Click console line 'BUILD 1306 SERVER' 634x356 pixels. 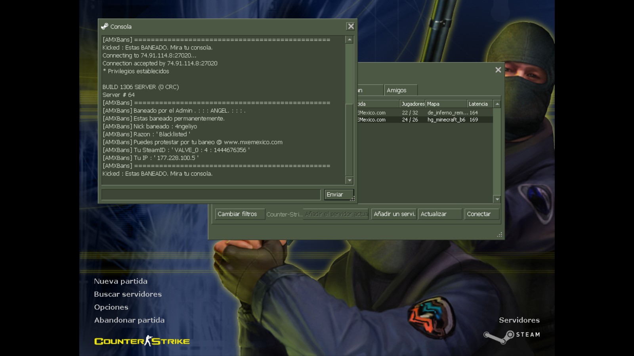tap(141, 87)
